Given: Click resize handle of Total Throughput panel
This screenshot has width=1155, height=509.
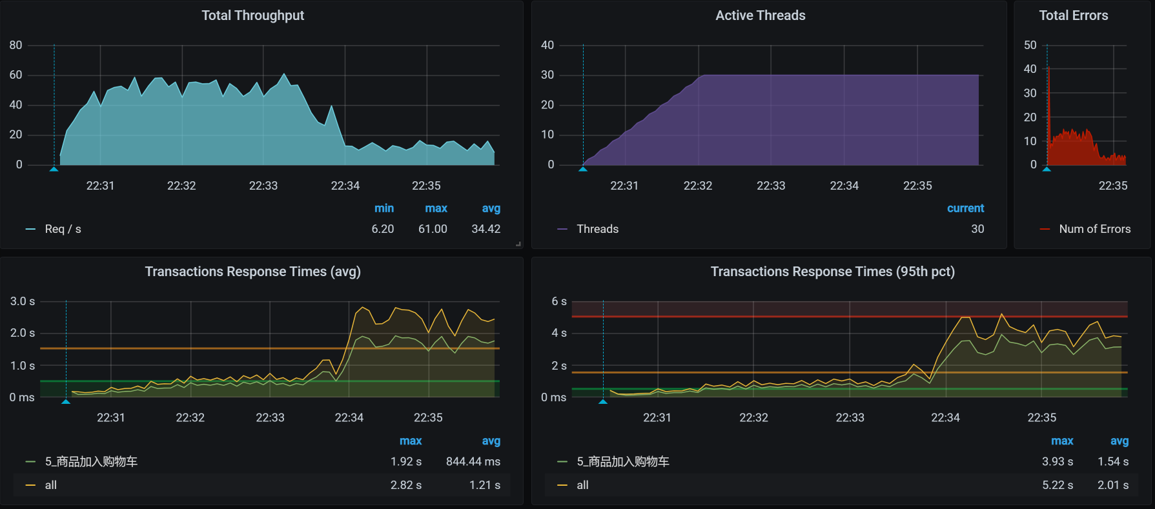Looking at the screenshot, I should tap(518, 244).
